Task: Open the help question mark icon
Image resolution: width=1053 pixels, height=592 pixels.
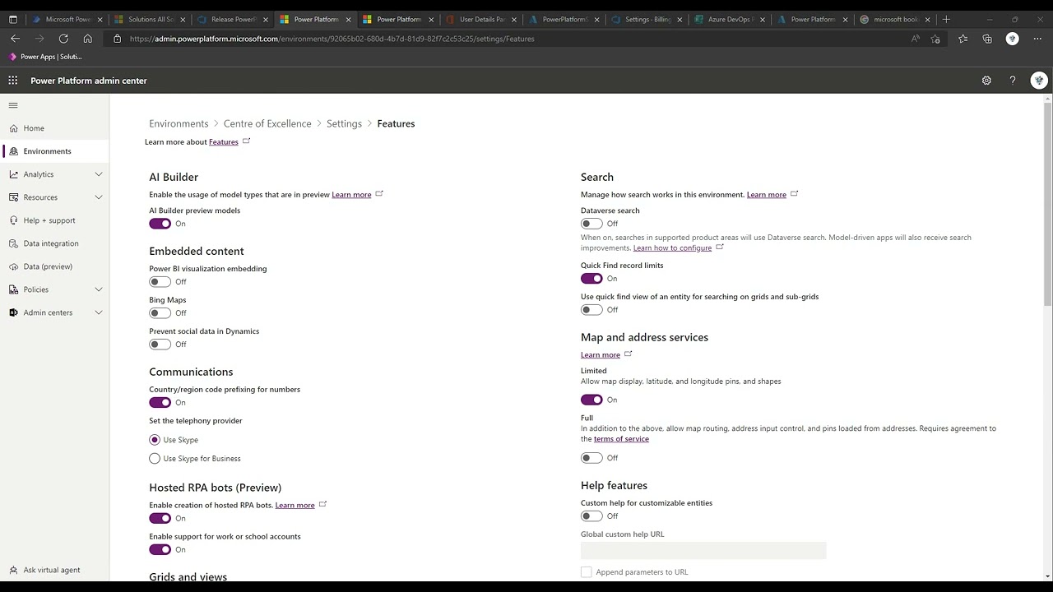Action: [x=1013, y=81]
